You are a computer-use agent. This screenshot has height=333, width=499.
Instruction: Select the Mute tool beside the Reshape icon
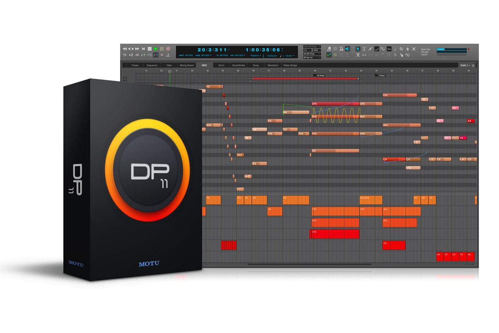[x=389, y=49]
